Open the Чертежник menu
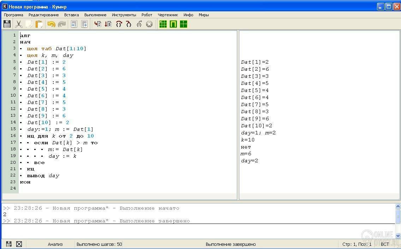The width and height of the screenshot is (401, 249). pos(168,15)
